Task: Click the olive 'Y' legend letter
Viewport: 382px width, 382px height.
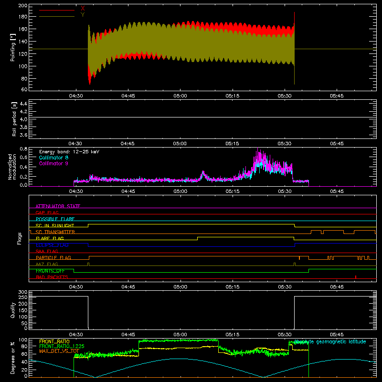Action: pyautogui.click(x=83, y=15)
